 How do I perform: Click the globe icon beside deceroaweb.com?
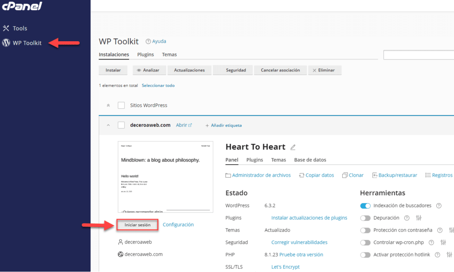click(121, 254)
